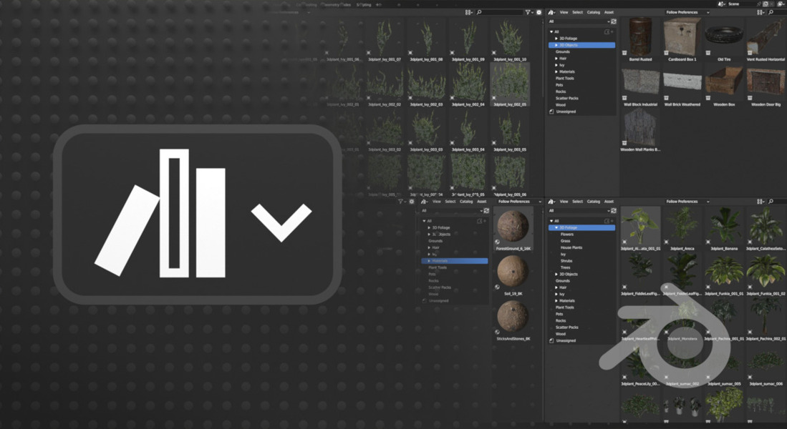Open View menu in Materials browser

click(x=437, y=202)
